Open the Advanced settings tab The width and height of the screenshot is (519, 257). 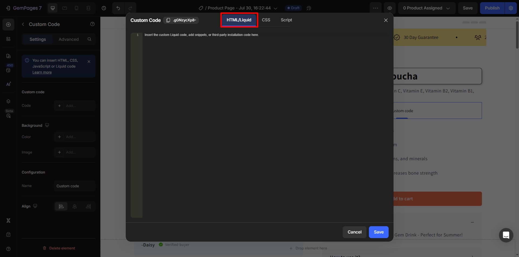pyautogui.click(x=69, y=39)
